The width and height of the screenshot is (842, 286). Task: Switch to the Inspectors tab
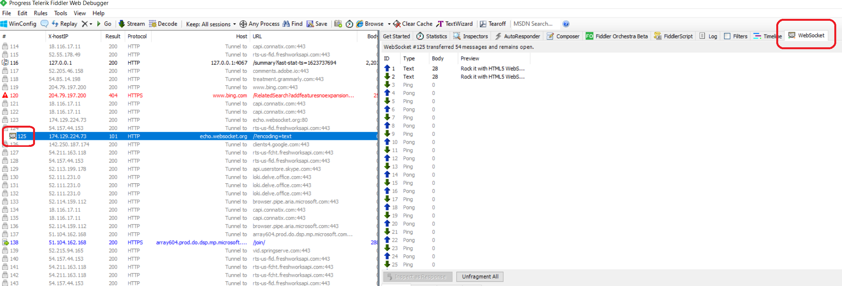click(x=471, y=36)
